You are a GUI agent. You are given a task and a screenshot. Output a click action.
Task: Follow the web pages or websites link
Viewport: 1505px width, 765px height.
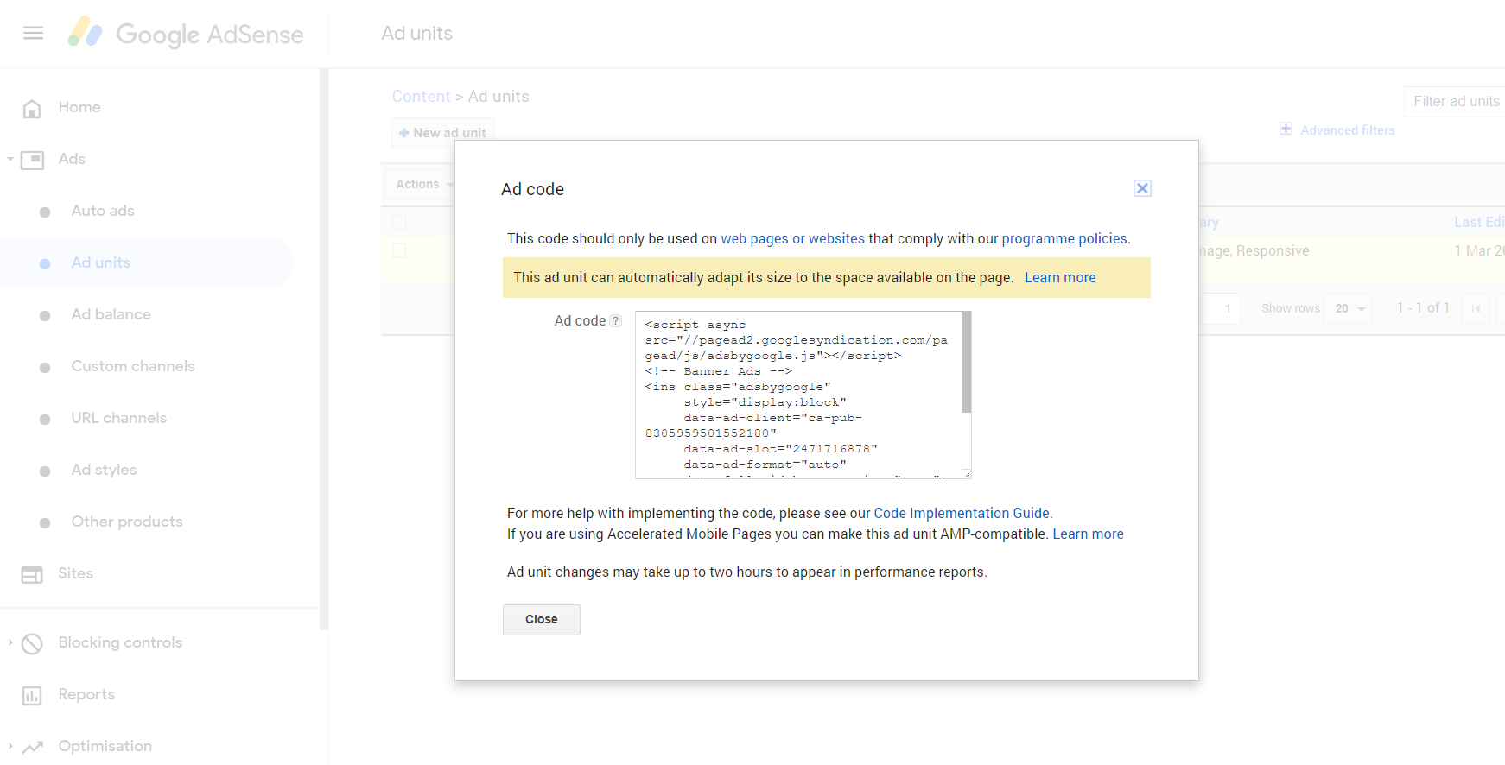(x=792, y=238)
